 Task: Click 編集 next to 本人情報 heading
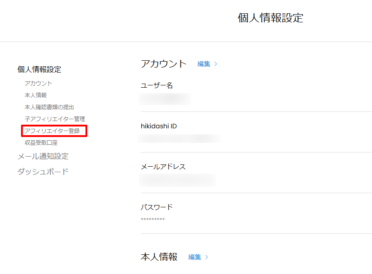(195, 257)
